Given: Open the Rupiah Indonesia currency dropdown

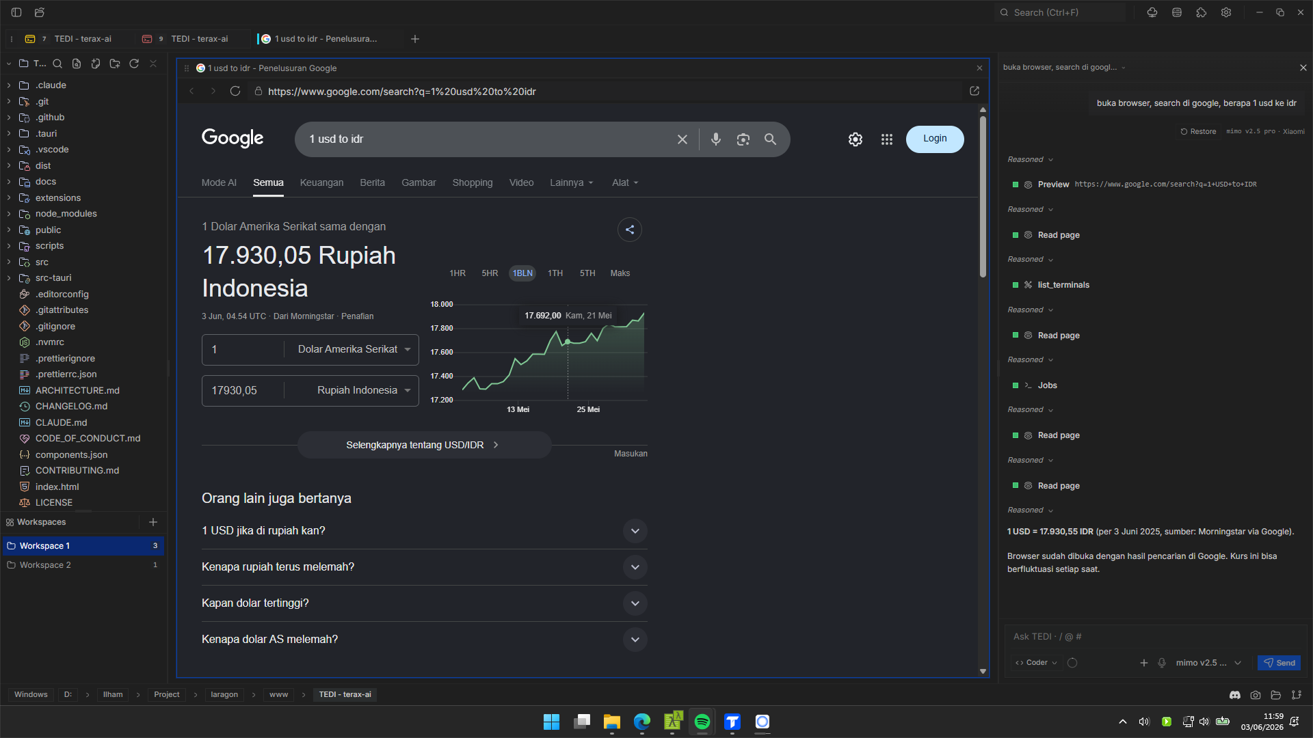Looking at the screenshot, I should (354, 390).
